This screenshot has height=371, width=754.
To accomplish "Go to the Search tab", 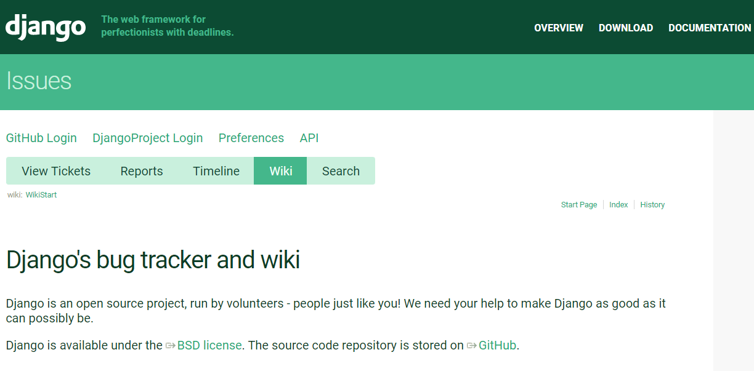I will [341, 171].
